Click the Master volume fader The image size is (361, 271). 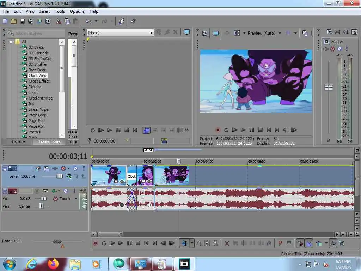(x=329, y=88)
